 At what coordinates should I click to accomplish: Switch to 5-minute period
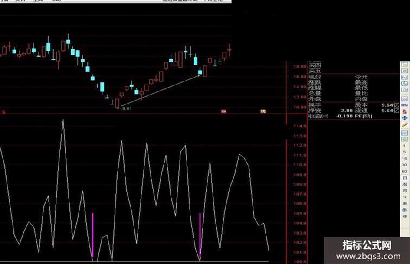click(404, 152)
